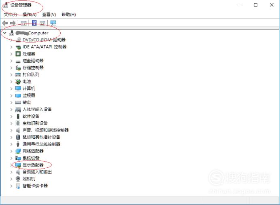Click the 鼠标和其他指针设备 mouse icon
Image resolution: width=280 pixels, height=205 pixels.
18,137
